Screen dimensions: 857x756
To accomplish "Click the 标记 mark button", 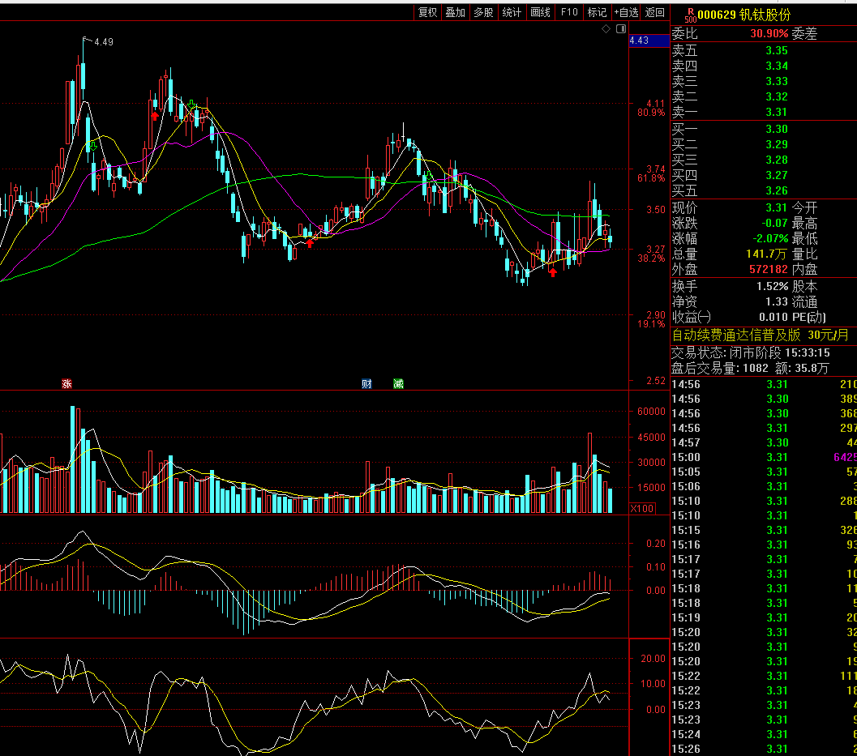I will tap(597, 12).
